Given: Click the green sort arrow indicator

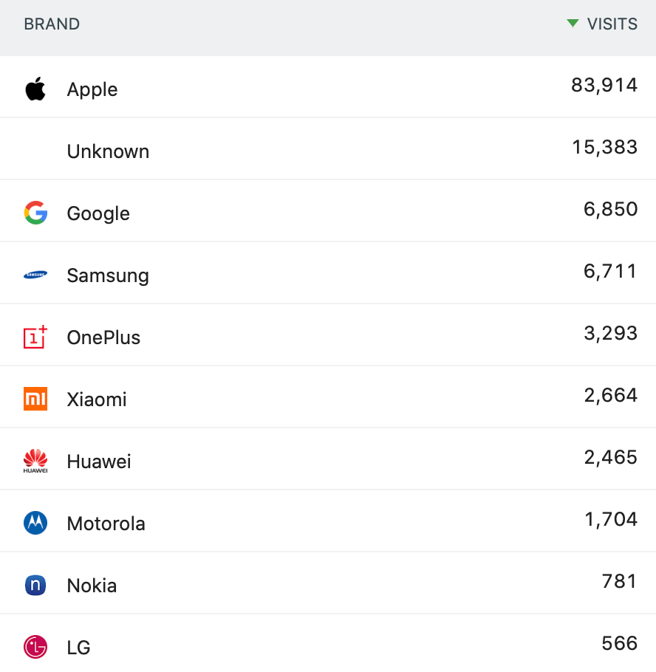Looking at the screenshot, I should tap(573, 24).
